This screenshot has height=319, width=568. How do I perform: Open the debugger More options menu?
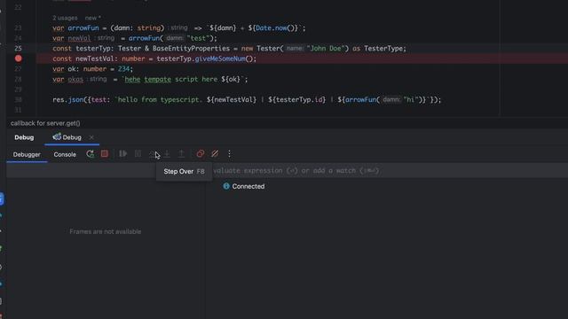[x=229, y=153]
